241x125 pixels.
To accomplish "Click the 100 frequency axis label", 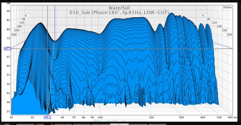I will pos(100,117).
